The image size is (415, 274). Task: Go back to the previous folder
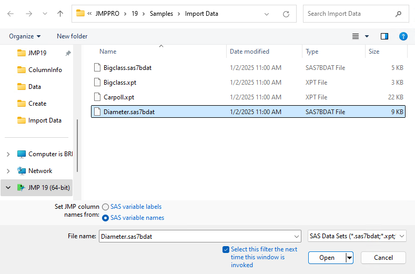11,14
